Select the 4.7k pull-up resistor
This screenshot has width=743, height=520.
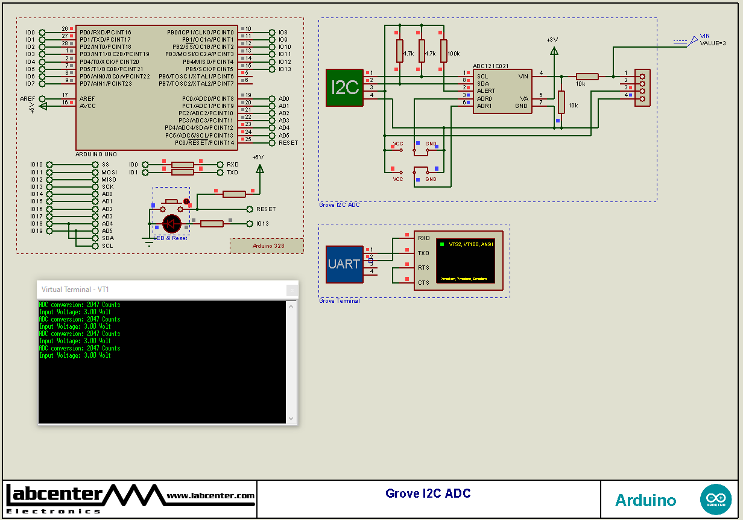click(x=399, y=52)
